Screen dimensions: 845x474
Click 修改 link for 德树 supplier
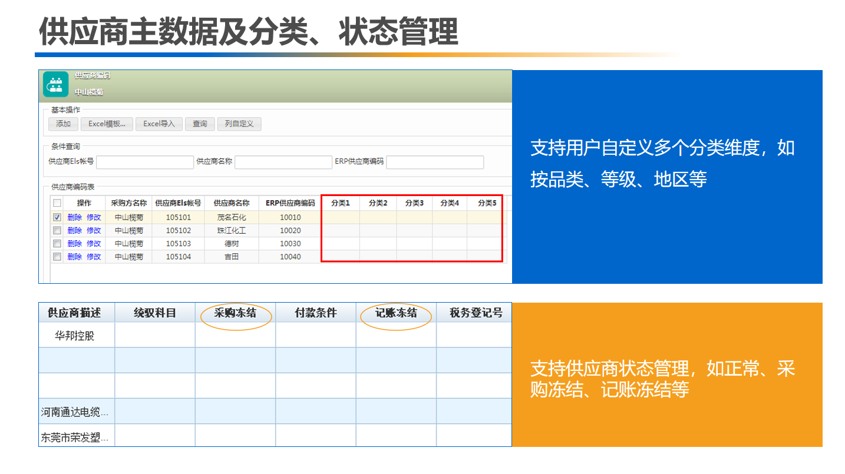[94, 243]
